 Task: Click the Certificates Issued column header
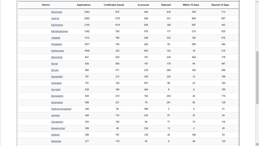(x=114, y=5)
